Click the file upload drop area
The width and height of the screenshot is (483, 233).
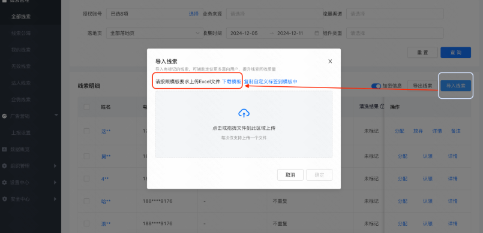click(x=244, y=124)
